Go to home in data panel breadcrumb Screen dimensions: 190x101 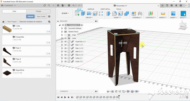pyautogui.click(x=3, y=22)
